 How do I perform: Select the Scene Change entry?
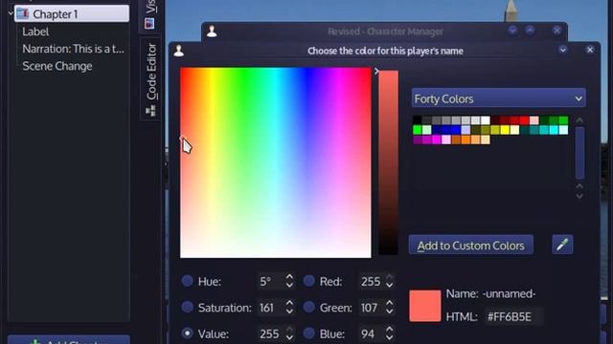click(x=57, y=66)
